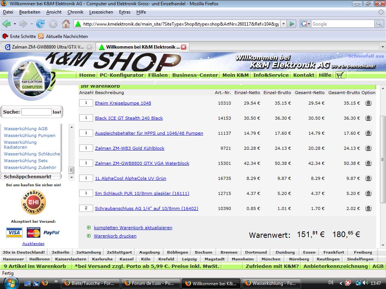Open Business-Center navigation link
The height and width of the screenshot is (289, 386).
tap(195, 75)
